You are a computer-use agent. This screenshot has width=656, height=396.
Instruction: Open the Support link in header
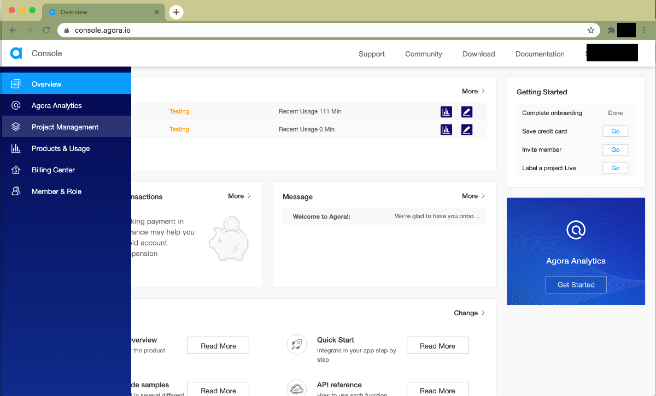pos(372,54)
